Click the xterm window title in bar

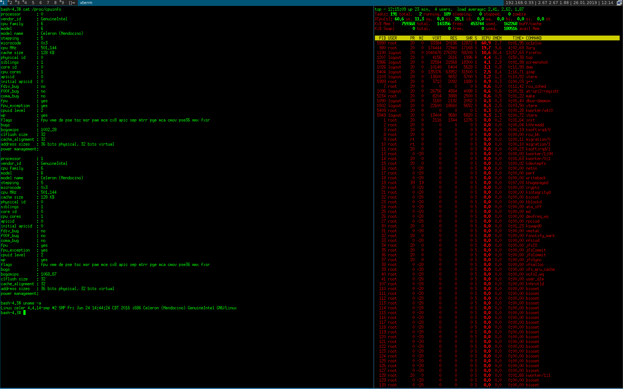click(86, 3)
